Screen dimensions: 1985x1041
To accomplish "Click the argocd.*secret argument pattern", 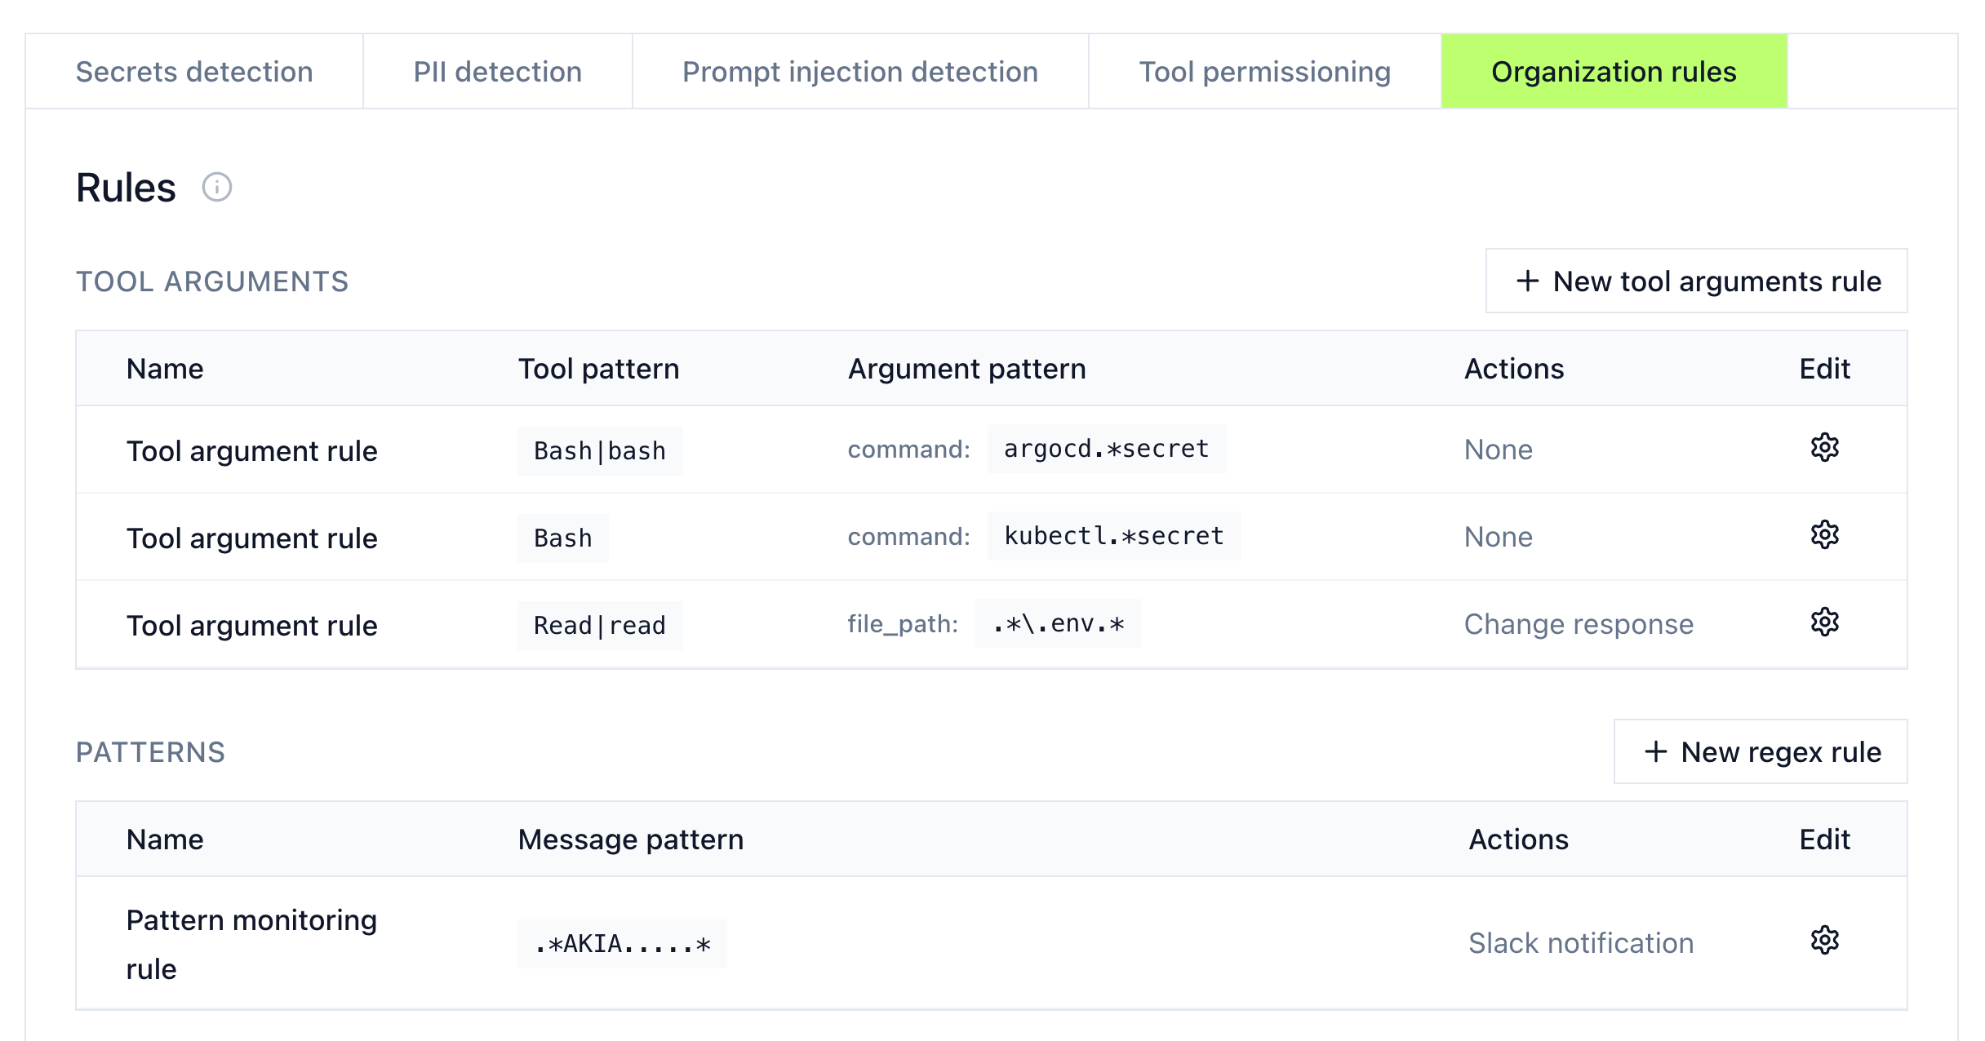I will click(1106, 449).
